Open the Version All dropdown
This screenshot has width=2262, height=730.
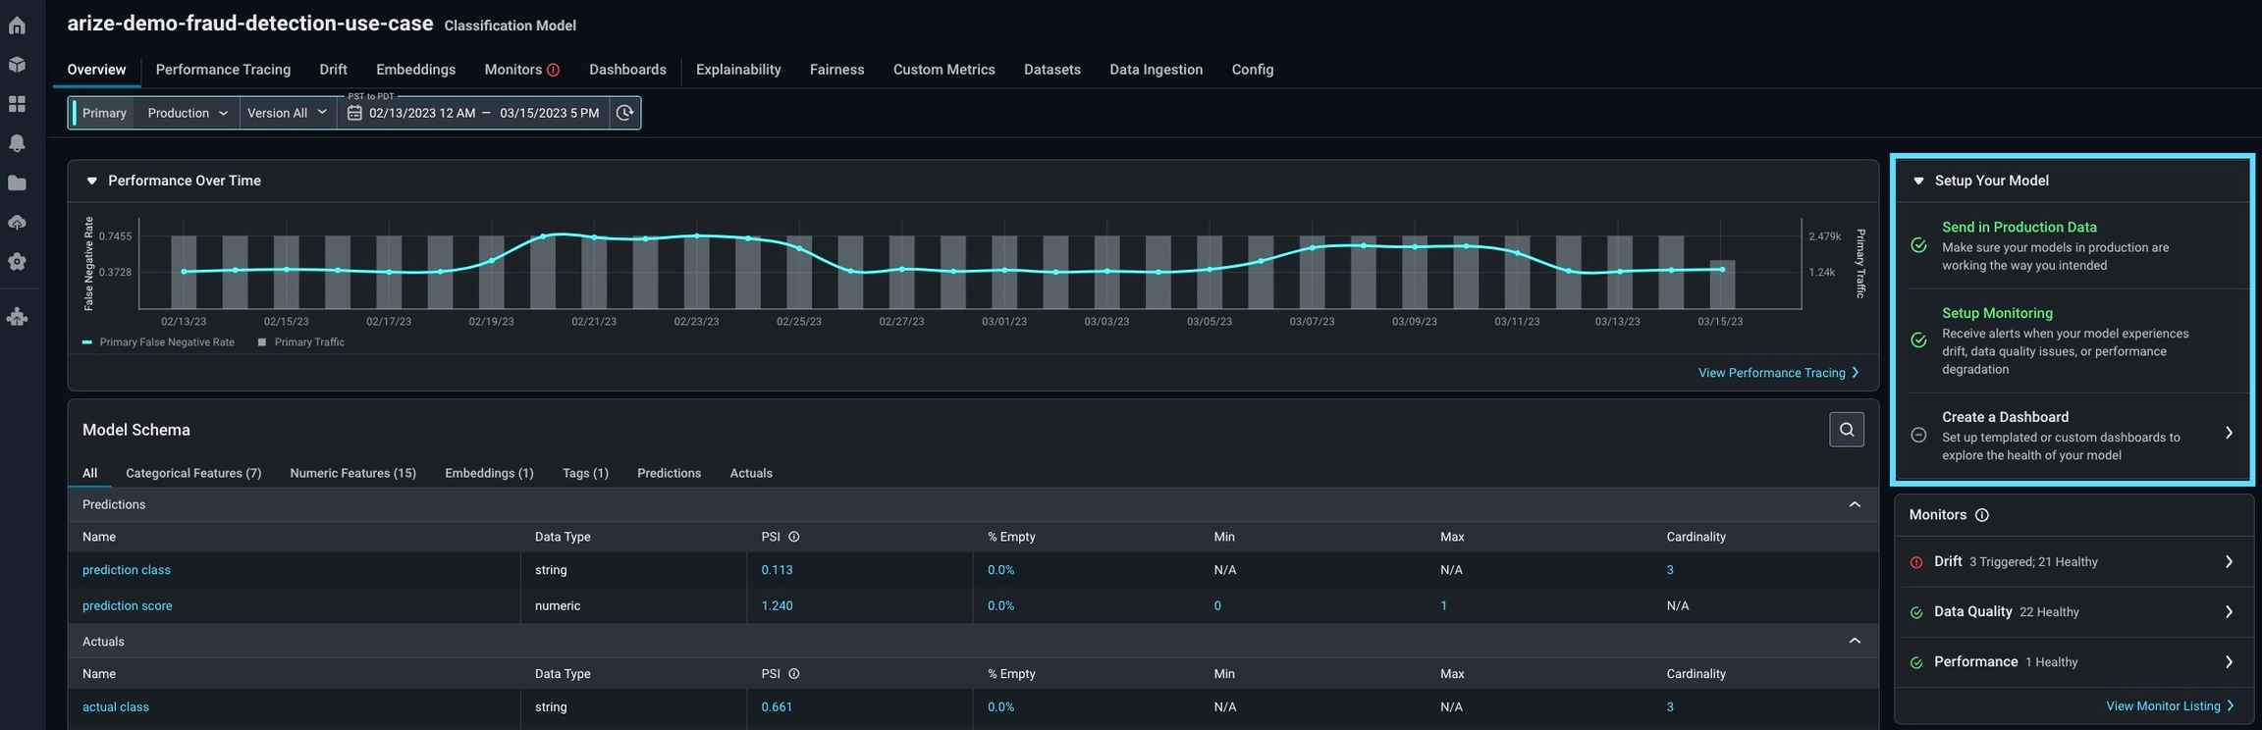click(288, 113)
